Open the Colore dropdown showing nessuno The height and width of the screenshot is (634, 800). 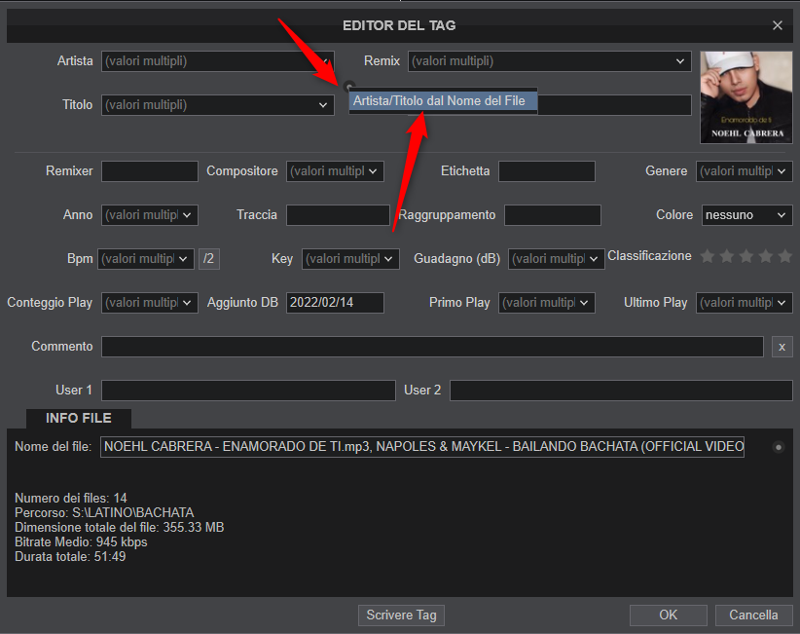pyautogui.click(x=746, y=215)
